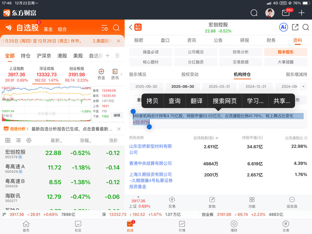Screen dimensions: 312x234
Task: Search within the 自选股 orange header
Action: [x=116, y=28]
